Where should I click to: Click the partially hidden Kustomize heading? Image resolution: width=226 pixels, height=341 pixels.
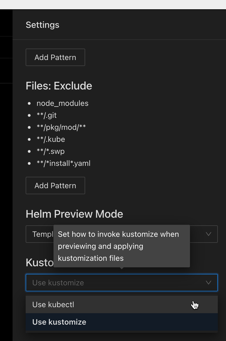pyautogui.click(x=40, y=263)
